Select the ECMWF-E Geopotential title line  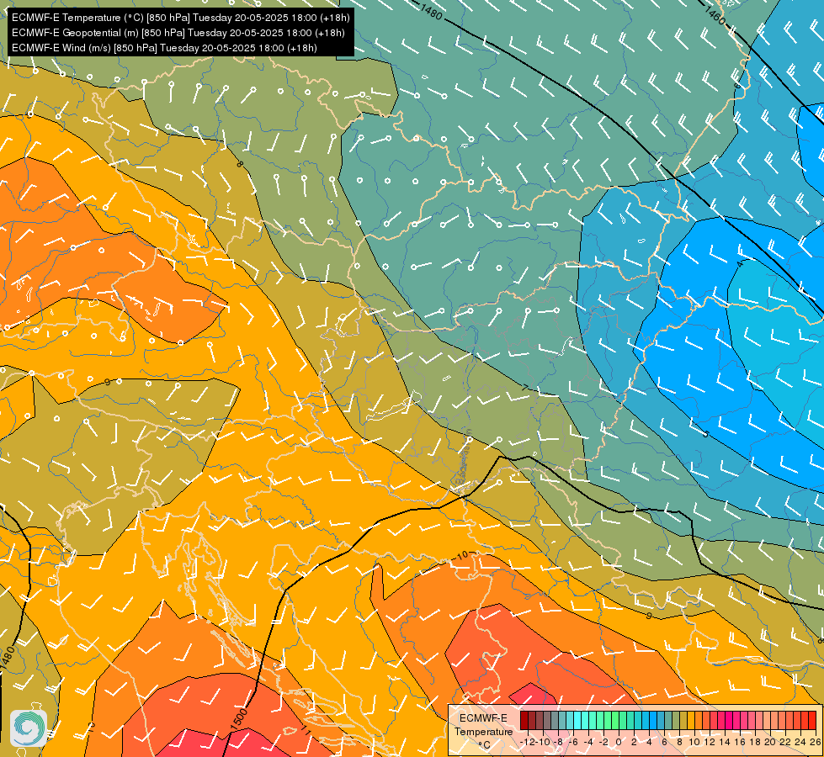178,33
